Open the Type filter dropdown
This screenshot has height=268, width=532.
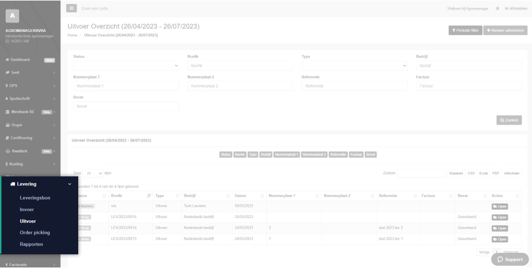354,65
